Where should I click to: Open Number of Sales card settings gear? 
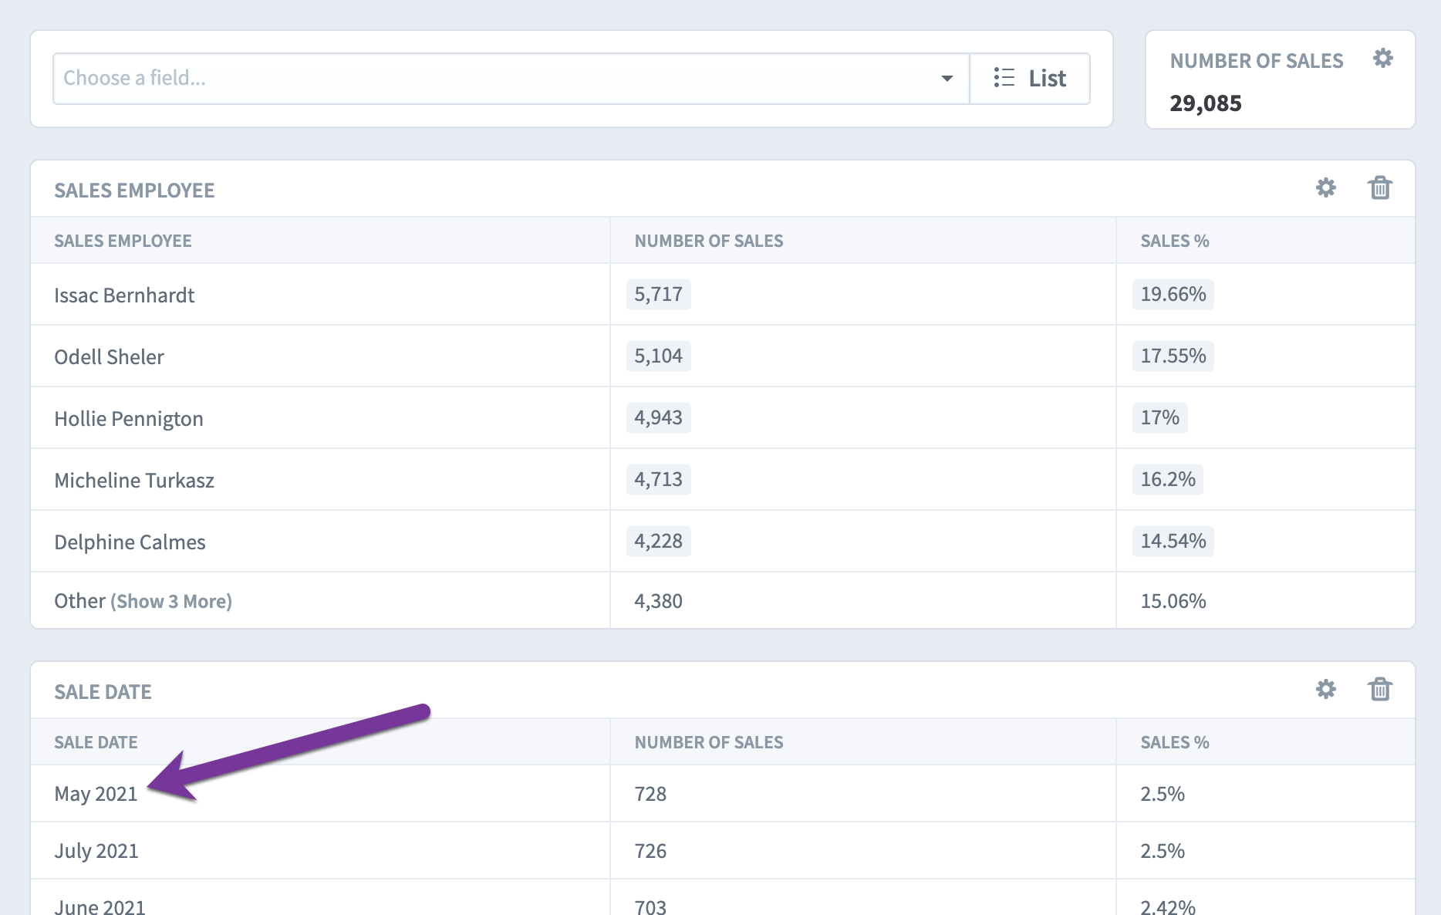coord(1383,58)
